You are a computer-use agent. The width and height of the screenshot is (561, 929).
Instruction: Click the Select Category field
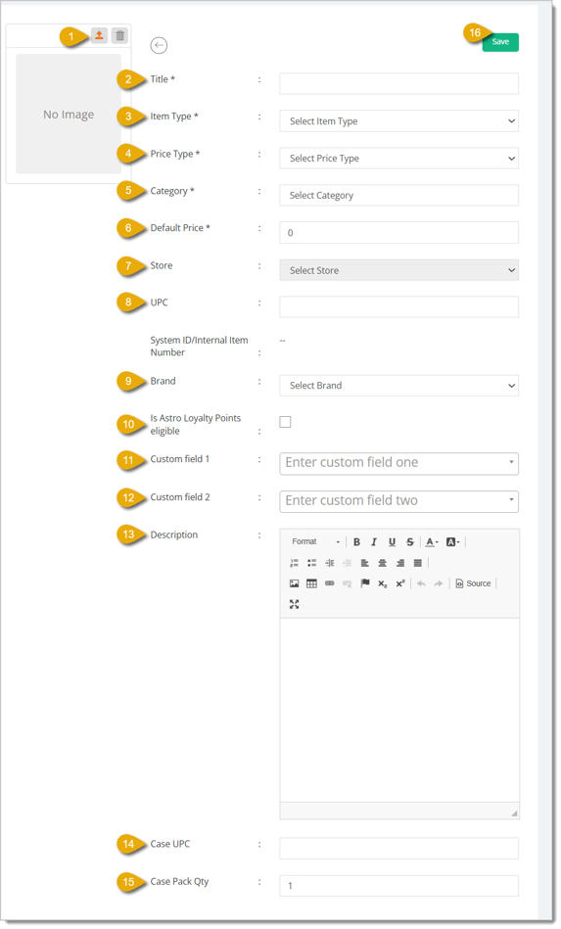[x=399, y=196]
